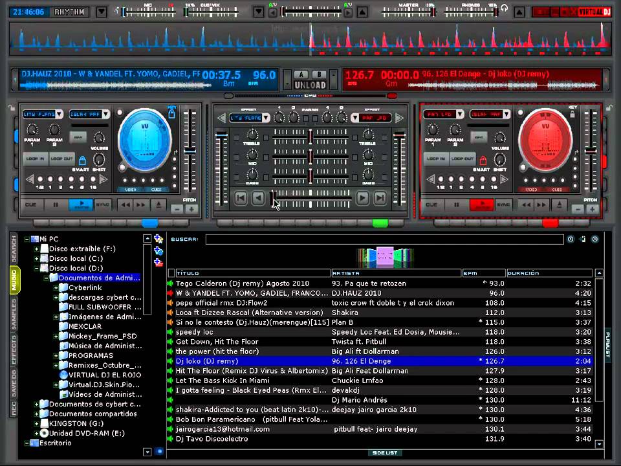Image resolution: width=621 pixels, height=466 pixels.
Task: Pause the left blue deck
Action: coord(56,205)
